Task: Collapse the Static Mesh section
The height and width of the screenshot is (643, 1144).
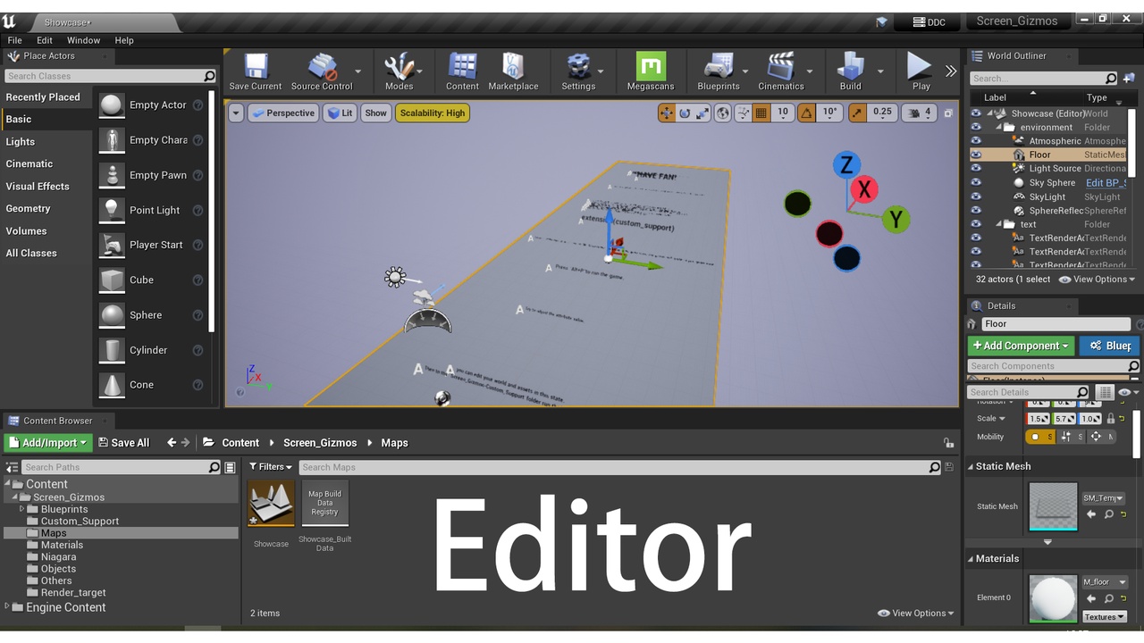Action: click(x=972, y=466)
